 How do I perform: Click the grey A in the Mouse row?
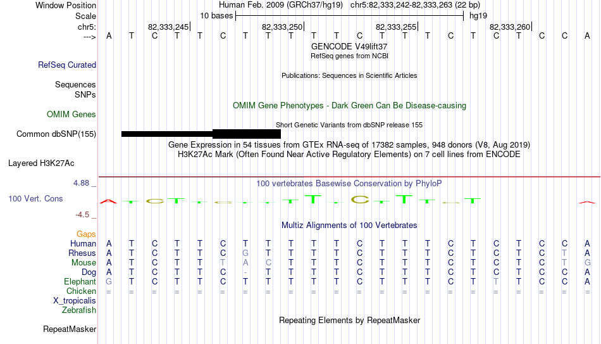245,263
